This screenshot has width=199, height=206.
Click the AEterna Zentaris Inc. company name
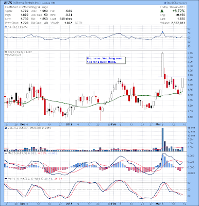point(26,3)
